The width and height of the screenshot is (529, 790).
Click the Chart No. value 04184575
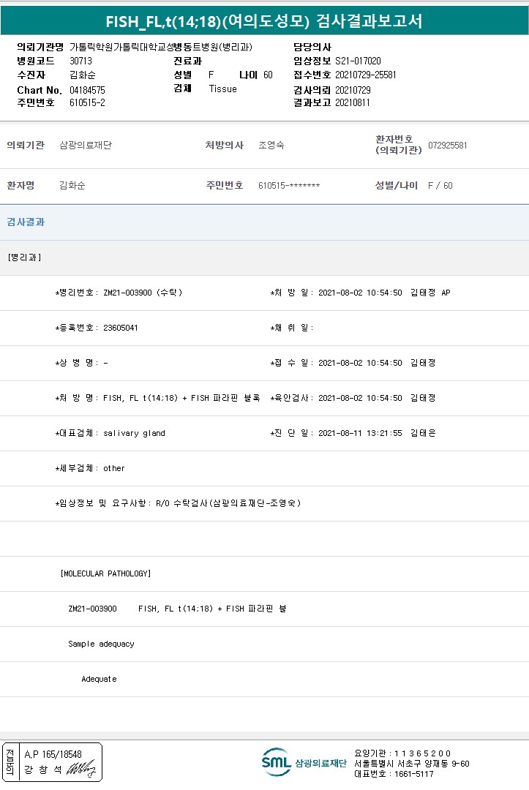[x=87, y=90]
